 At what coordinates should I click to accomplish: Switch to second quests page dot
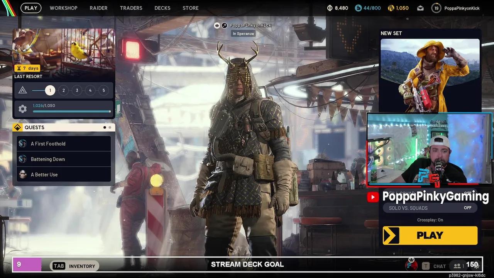[x=110, y=127]
